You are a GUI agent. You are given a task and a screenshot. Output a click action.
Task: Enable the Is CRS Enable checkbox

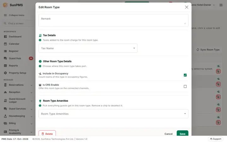(185, 86)
